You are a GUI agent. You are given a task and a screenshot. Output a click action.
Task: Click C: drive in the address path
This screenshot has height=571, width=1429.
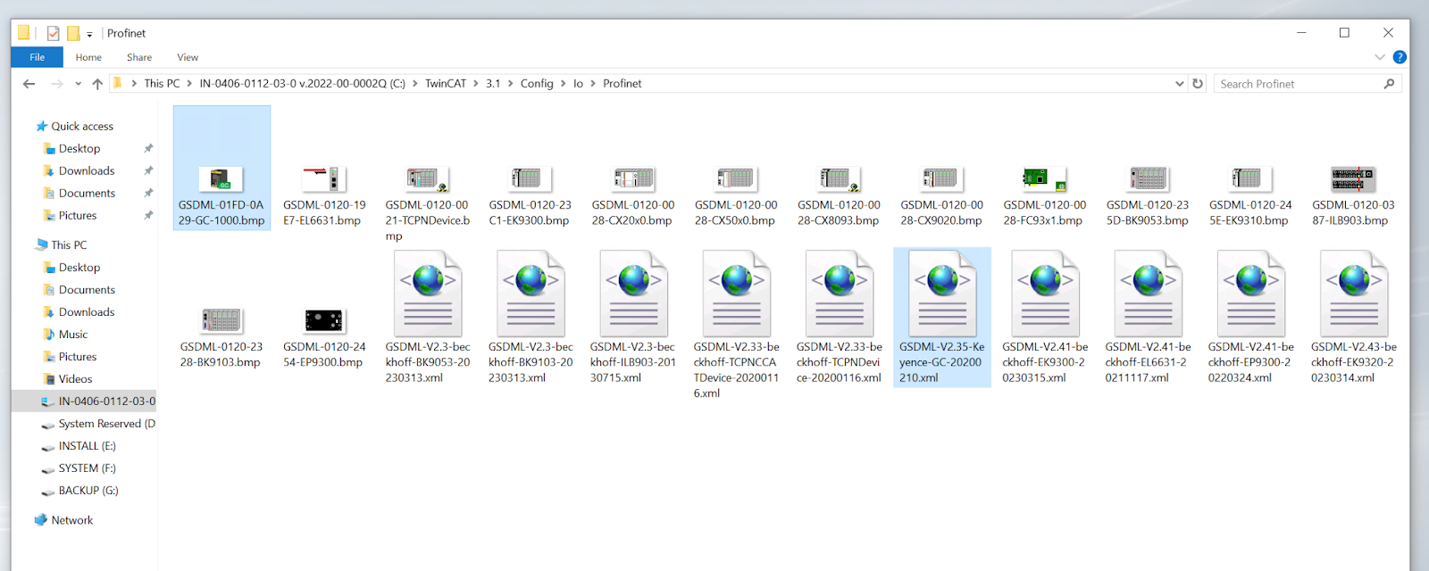[302, 84]
